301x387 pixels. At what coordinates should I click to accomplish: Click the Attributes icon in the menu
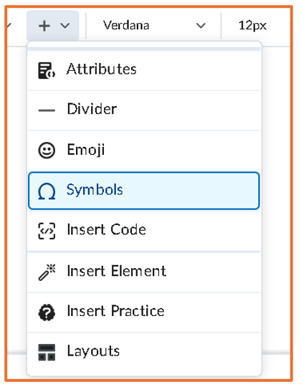[x=47, y=70]
